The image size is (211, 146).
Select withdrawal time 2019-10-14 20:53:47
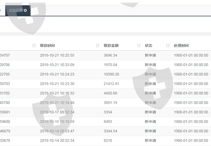[57, 131]
